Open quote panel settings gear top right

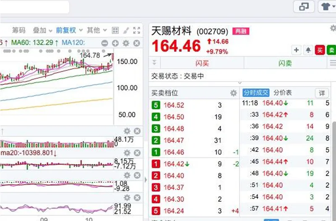(333, 28)
